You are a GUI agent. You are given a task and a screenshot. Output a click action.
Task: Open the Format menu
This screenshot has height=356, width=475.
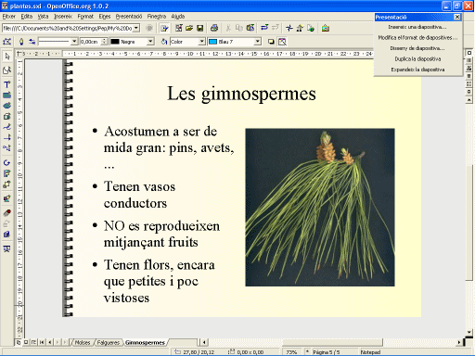(85, 17)
